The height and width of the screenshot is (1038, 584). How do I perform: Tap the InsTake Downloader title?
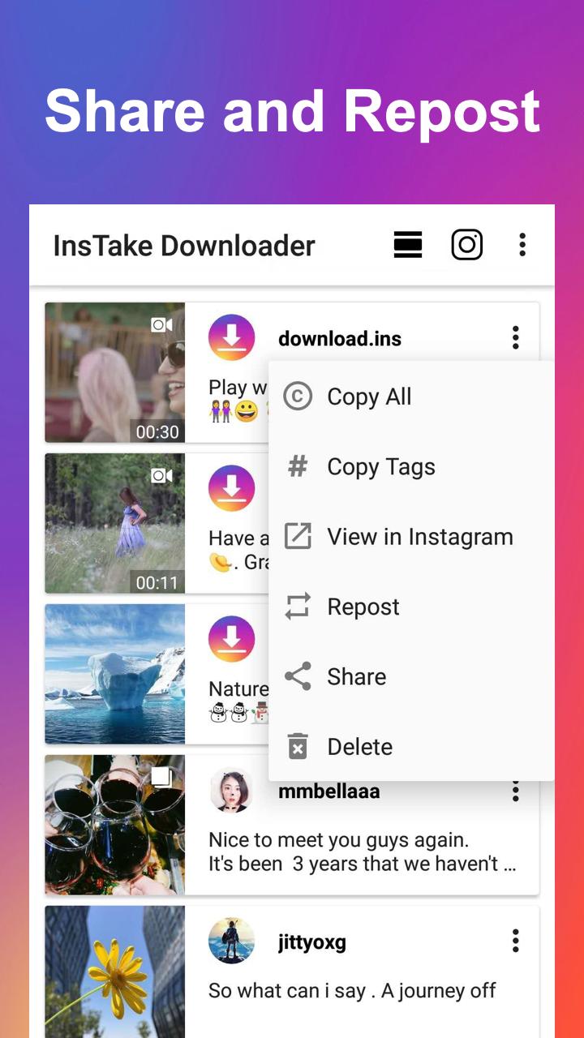tap(184, 246)
